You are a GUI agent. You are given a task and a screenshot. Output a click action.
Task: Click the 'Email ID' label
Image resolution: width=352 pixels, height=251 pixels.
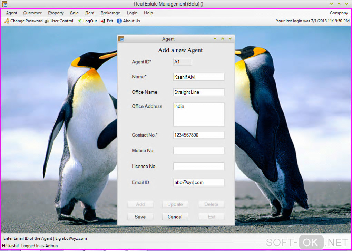(x=140, y=182)
